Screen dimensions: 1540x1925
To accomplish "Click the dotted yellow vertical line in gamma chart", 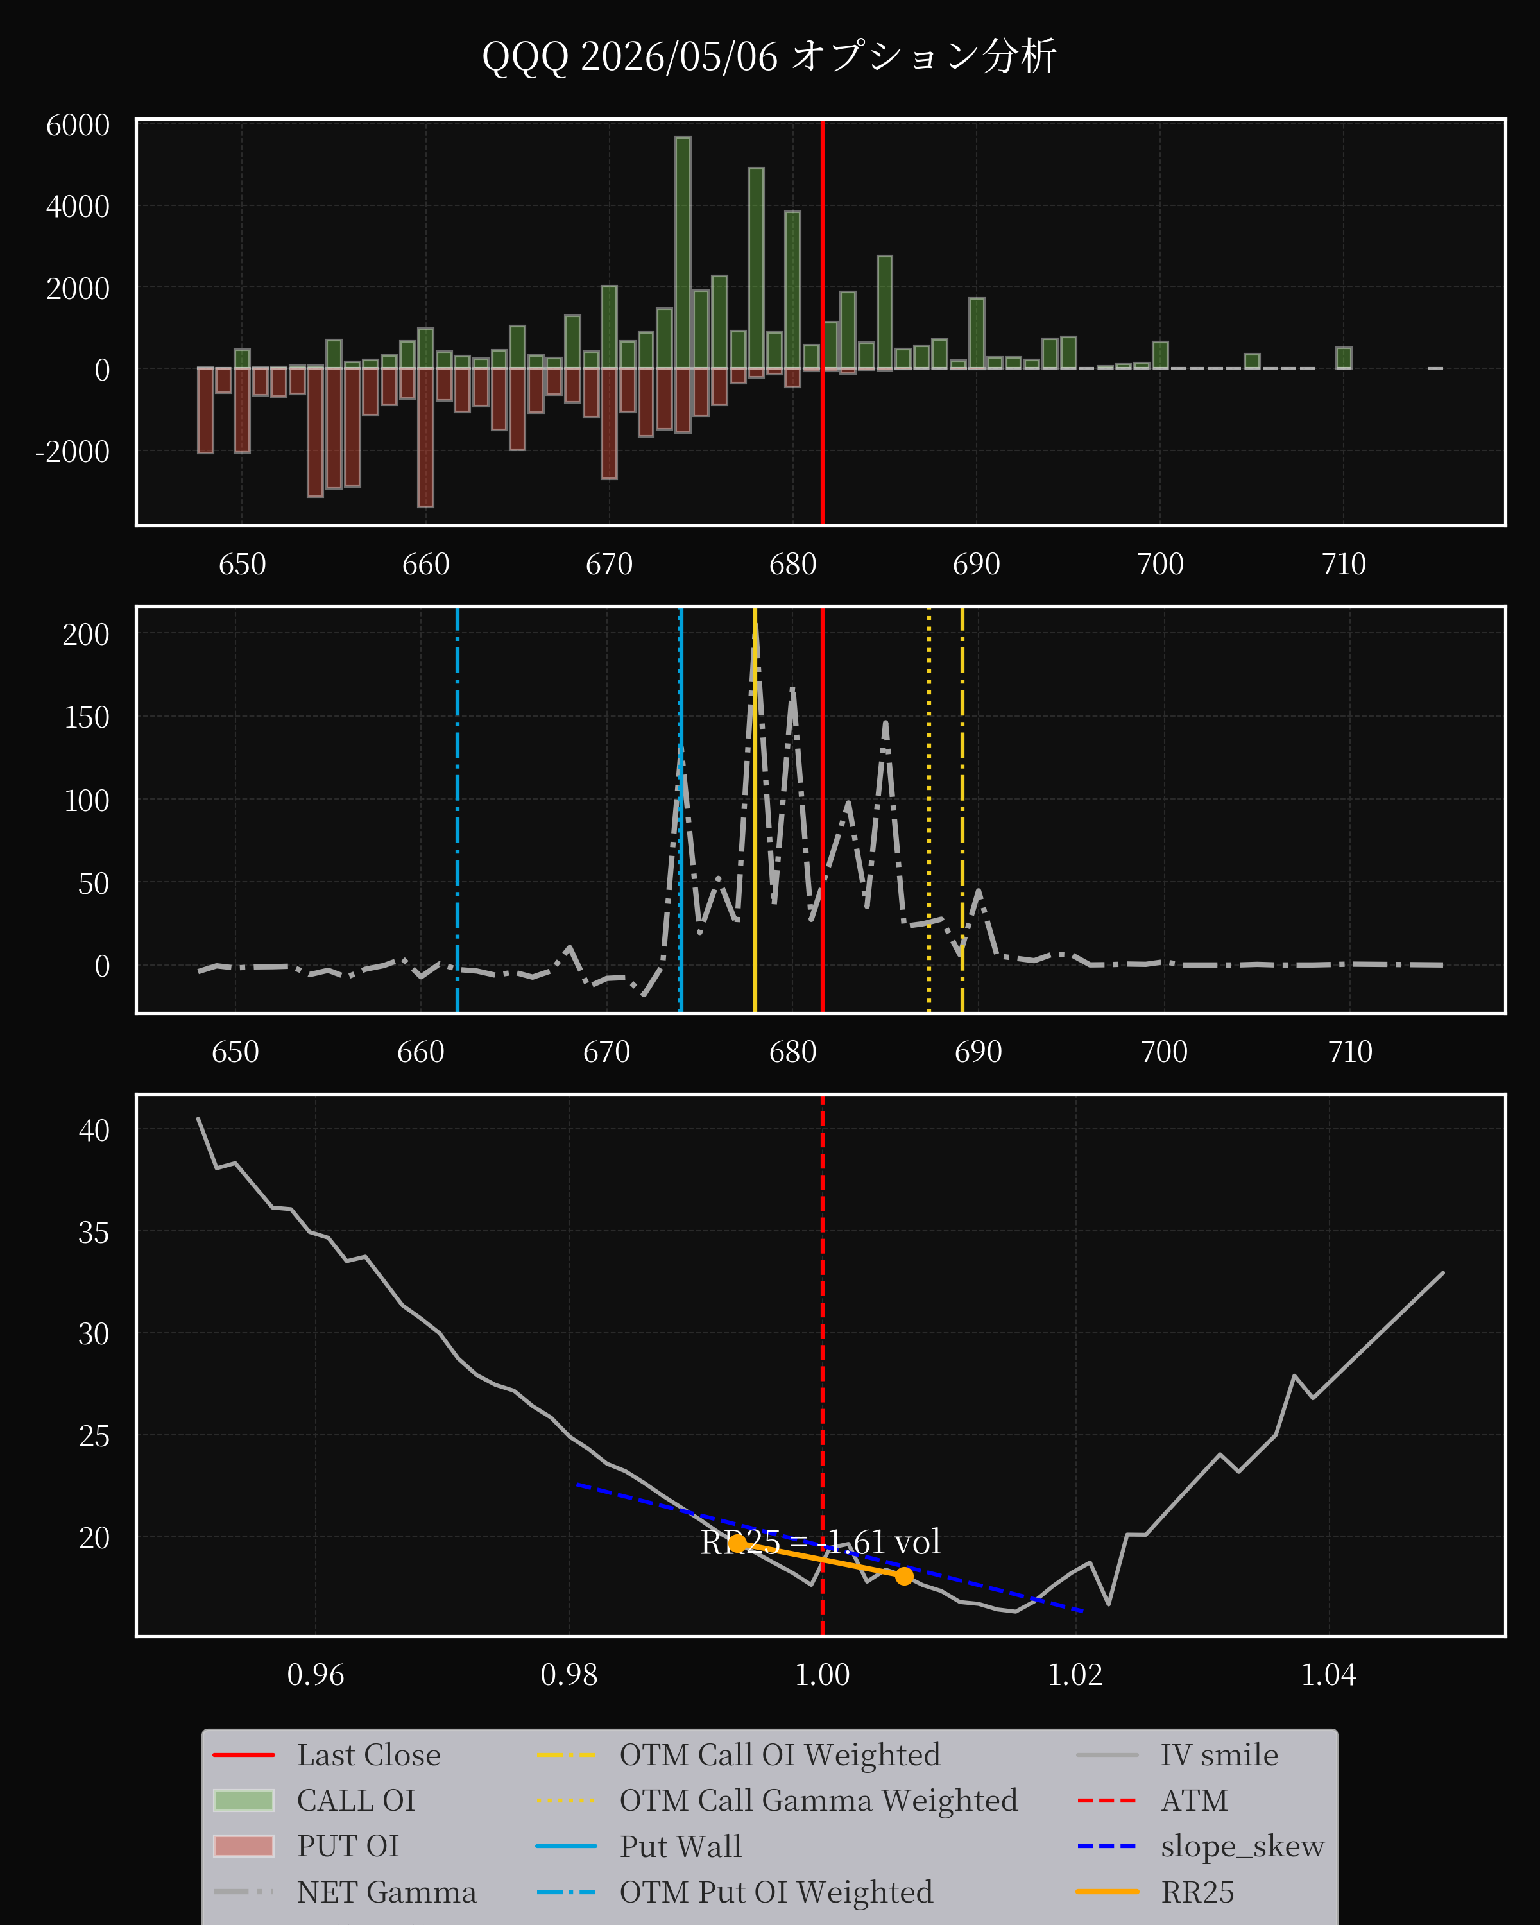I will (x=929, y=810).
